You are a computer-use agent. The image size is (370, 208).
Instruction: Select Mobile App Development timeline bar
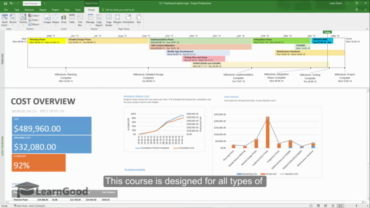[x=198, y=53]
